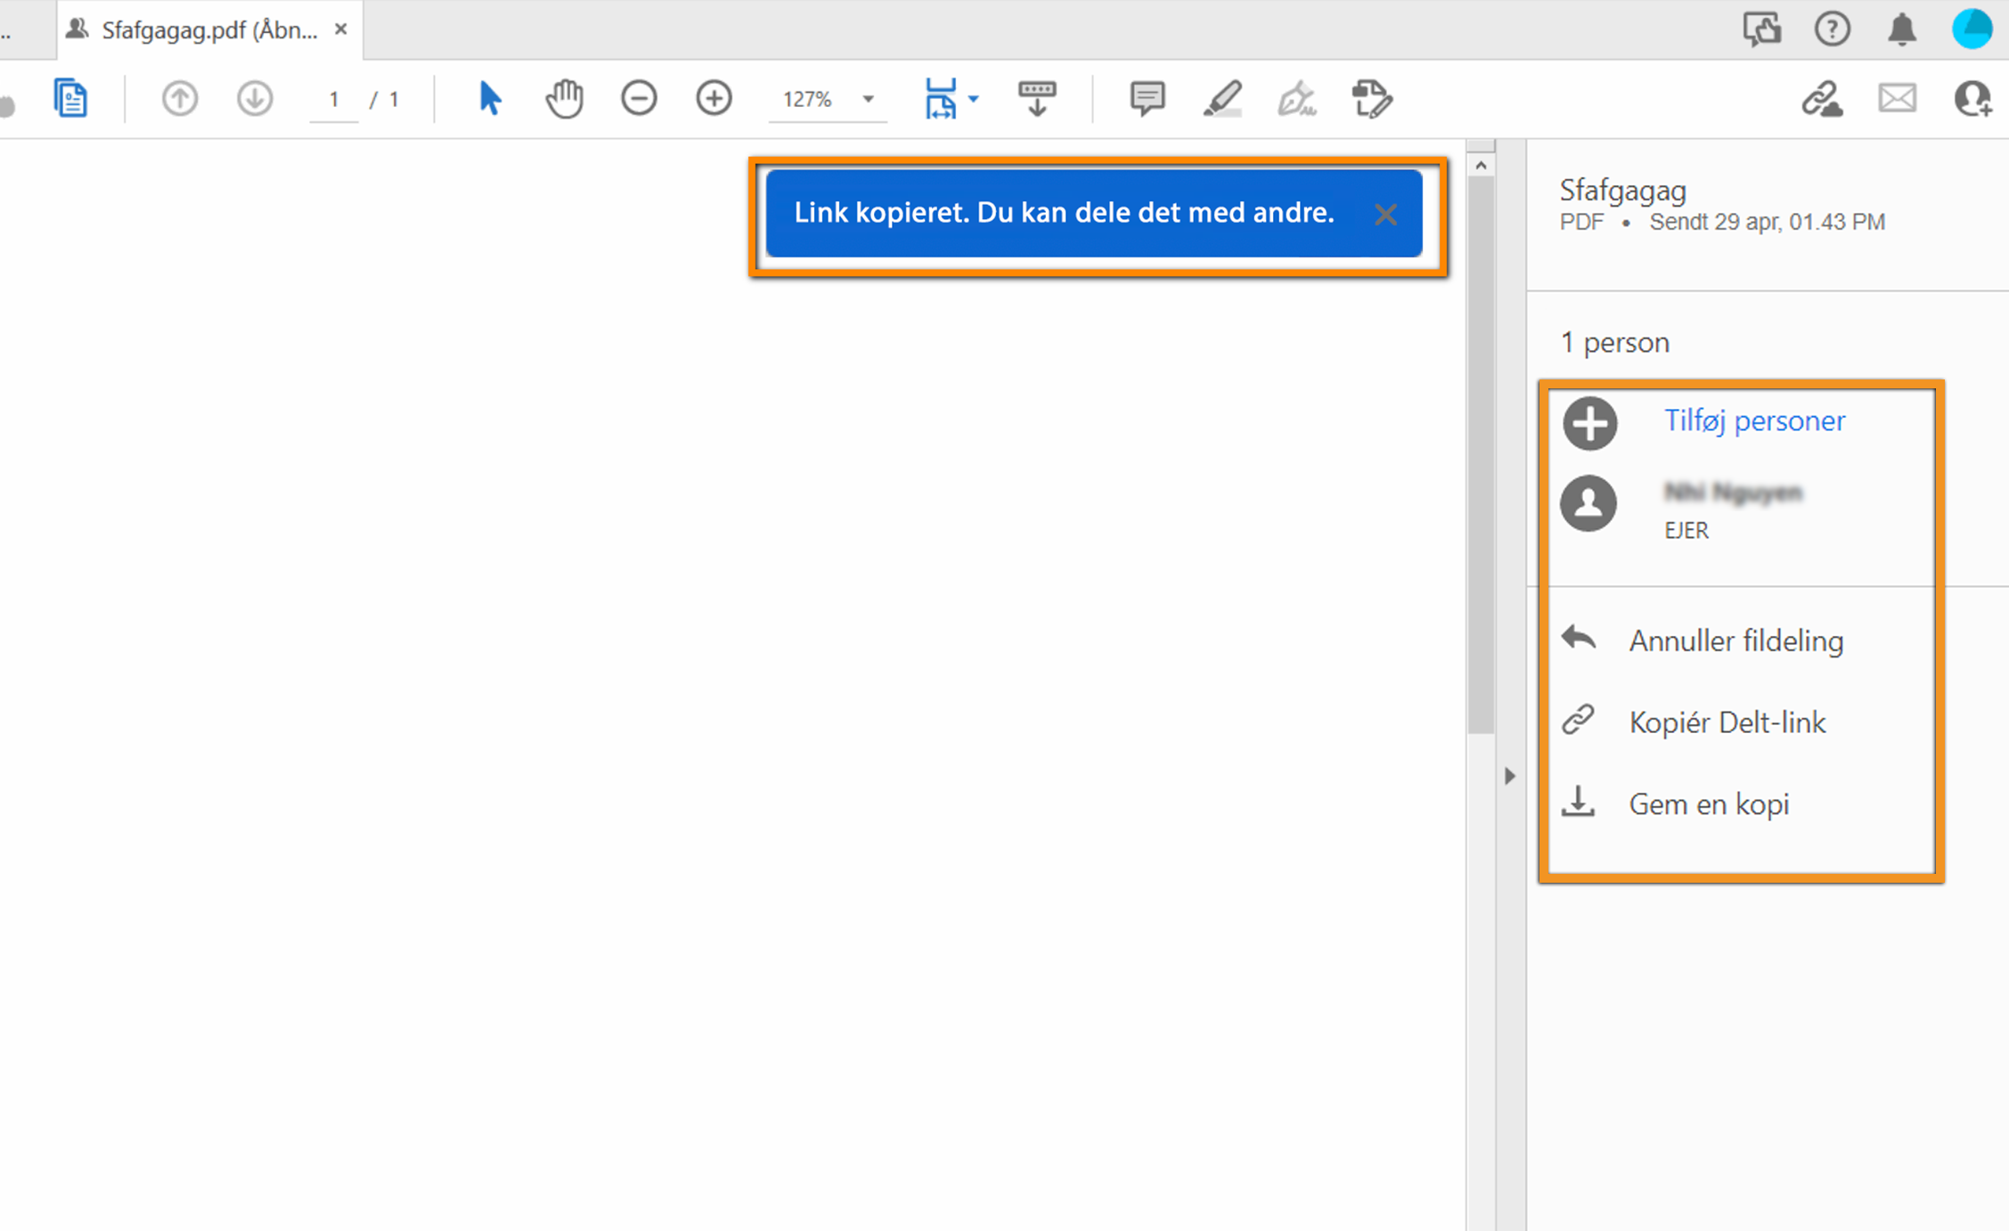Collapse the right side panel arrow
Screen dimensions: 2009x1231
[1509, 776]
